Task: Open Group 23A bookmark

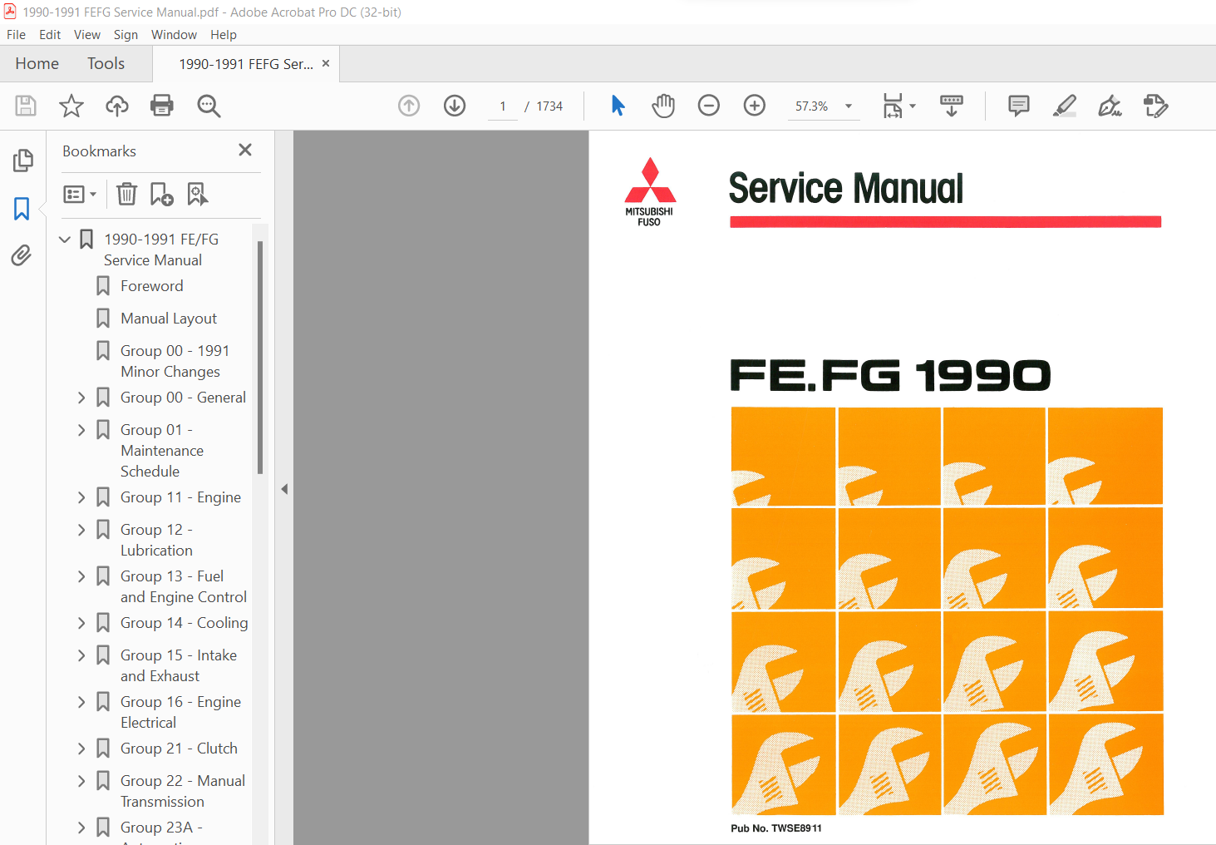Action: pos(161,828)
